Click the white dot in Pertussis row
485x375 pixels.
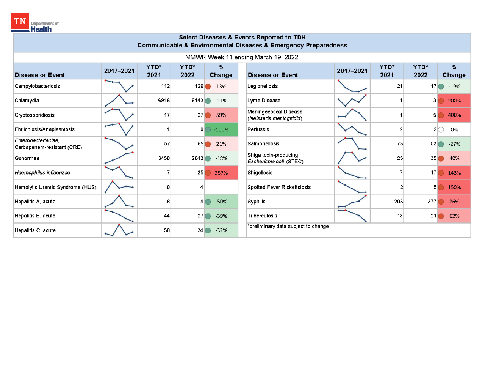(x=441, y=130)
